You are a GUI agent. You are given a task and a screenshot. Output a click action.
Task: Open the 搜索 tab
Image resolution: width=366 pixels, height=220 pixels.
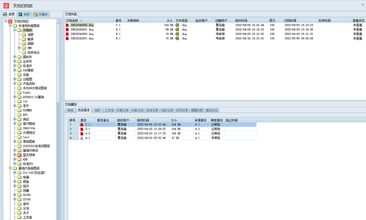point(24,15)
